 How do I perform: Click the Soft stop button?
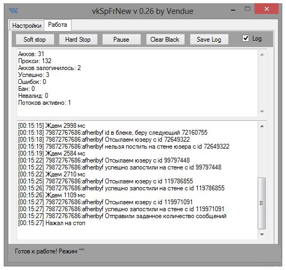[35, 40]
